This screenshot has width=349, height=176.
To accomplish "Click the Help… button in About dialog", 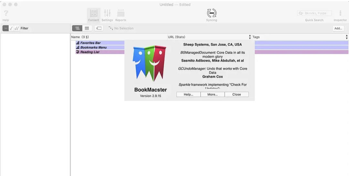I will (188, 94).
